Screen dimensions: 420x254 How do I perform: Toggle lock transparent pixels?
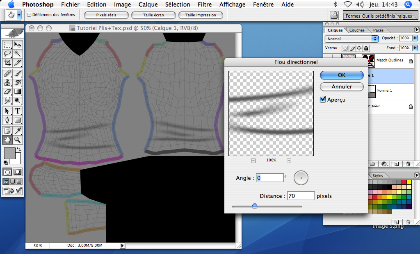[x=345, y=48]
